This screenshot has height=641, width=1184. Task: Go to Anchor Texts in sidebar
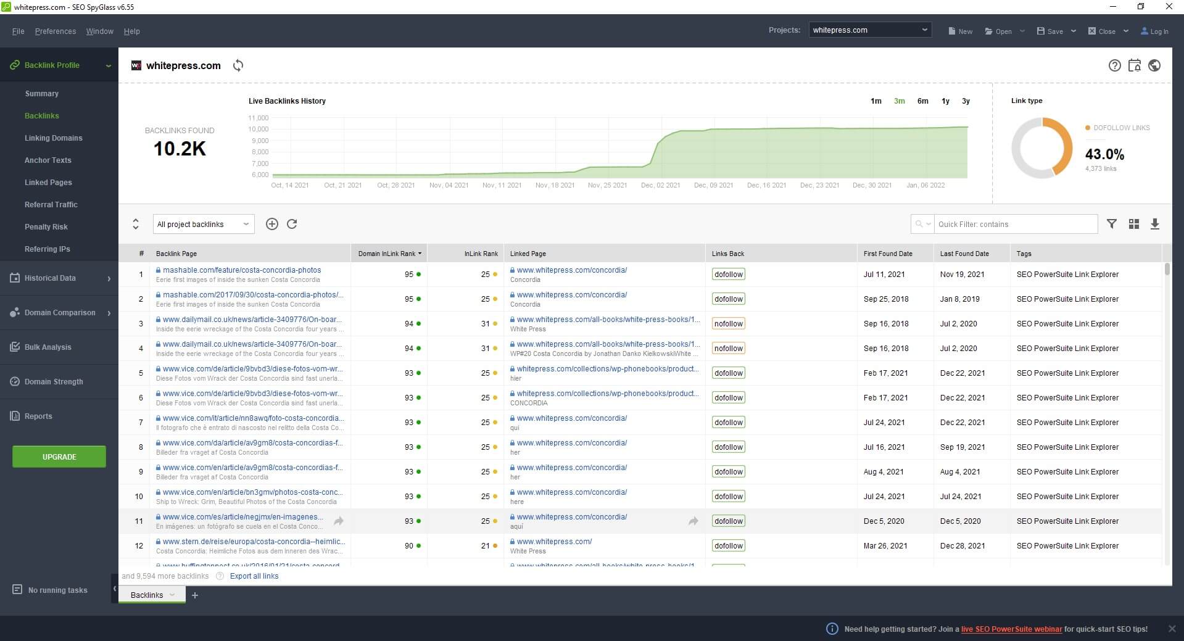(48, 160)
